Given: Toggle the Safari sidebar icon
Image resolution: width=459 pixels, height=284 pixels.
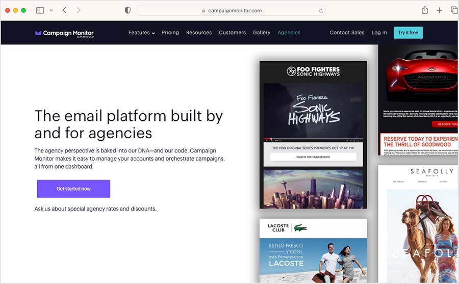Looking at the screenshot, I should (40, 11).
